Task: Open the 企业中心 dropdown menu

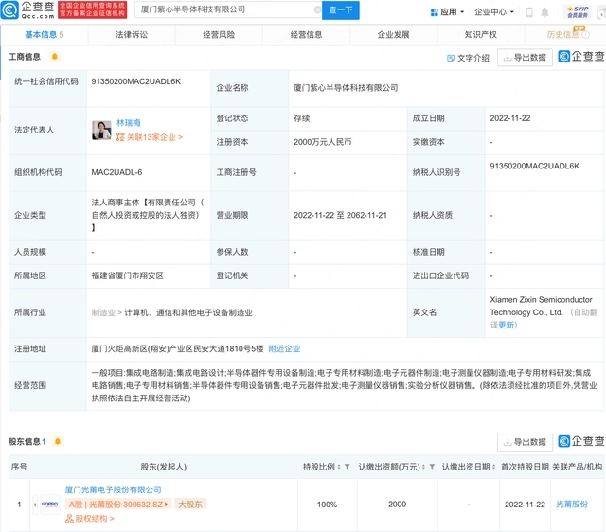Action: tap(494, 12)
